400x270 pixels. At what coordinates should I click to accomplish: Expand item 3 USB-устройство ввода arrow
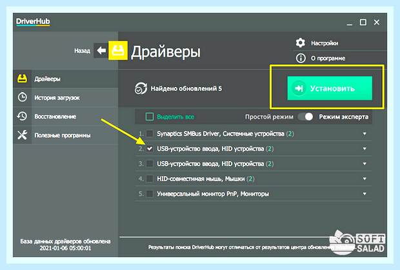[365, 164]
